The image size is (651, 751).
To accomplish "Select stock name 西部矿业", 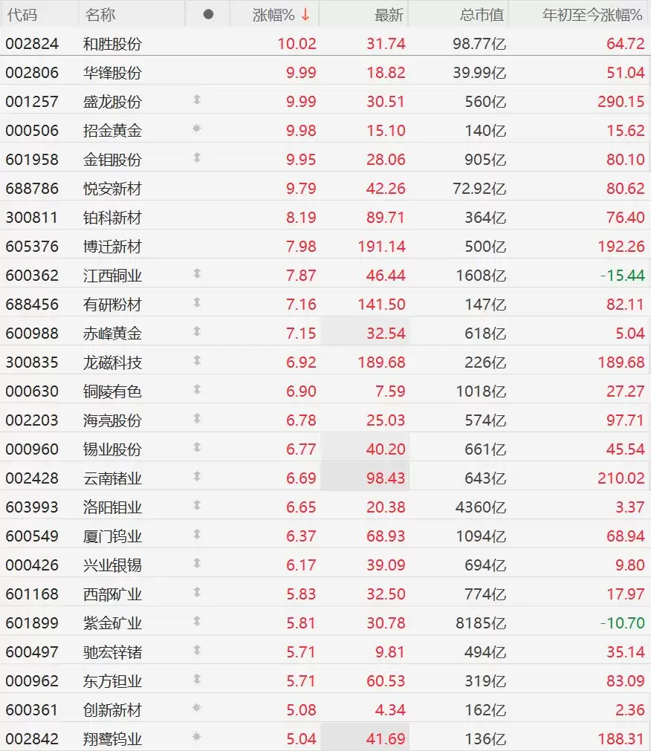I will pyautogui.click(x=112, y=594).
